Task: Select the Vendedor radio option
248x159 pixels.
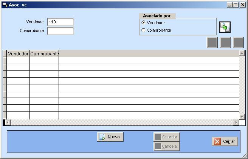Action: [x=144, y=23]
